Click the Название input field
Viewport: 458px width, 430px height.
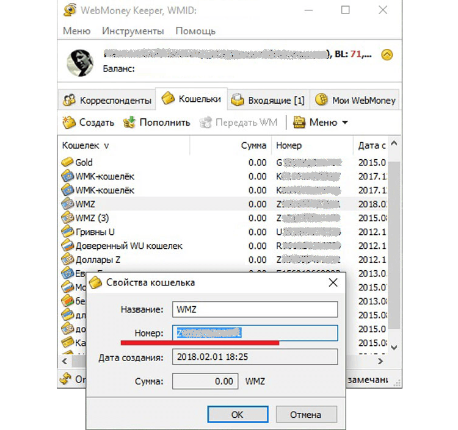[255, 309]
